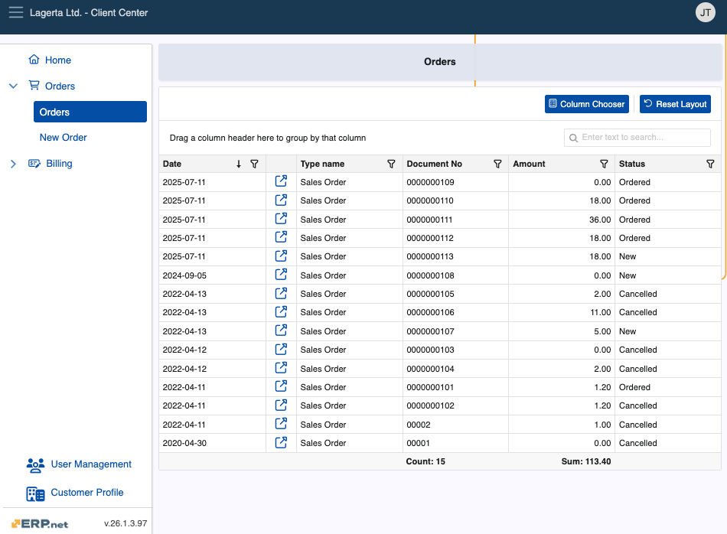Click the Date column sort arrow
The height and width of the screenshot is (534, 727).
[x=238, y=164]
